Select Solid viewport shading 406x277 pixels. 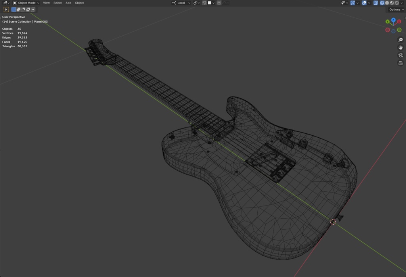coord(387,3)
